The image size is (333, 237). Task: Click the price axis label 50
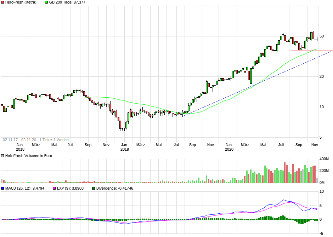tap(322, 36)
